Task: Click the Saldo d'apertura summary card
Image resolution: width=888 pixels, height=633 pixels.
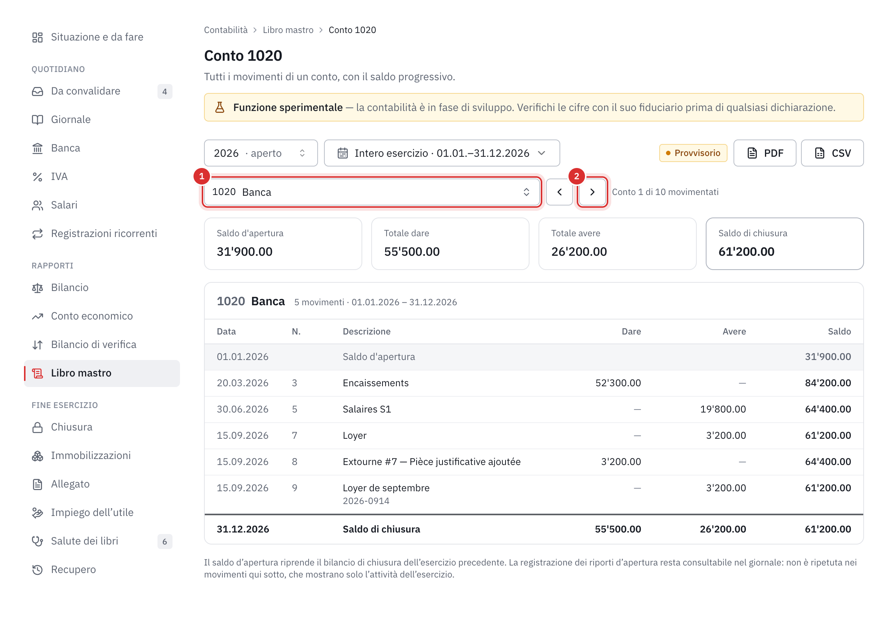Action: click(x=283, y=244)
